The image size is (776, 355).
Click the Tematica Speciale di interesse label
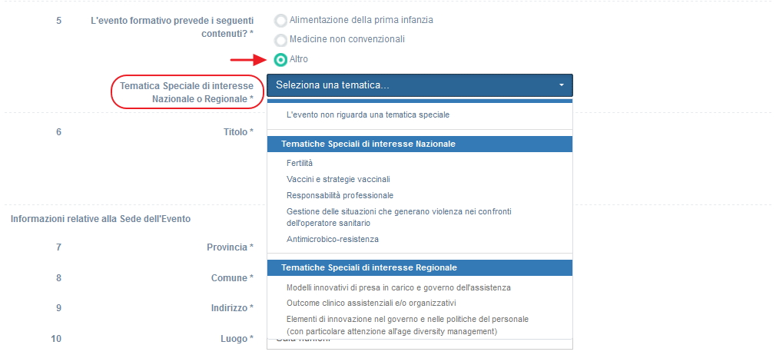pyautogui.click(x=187, y=92)
